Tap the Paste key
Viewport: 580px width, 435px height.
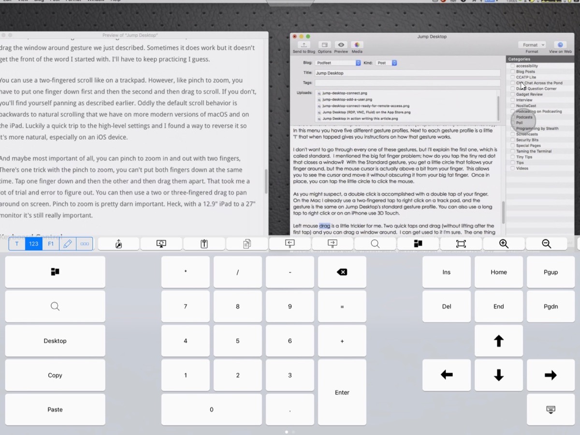coord(55,409)
